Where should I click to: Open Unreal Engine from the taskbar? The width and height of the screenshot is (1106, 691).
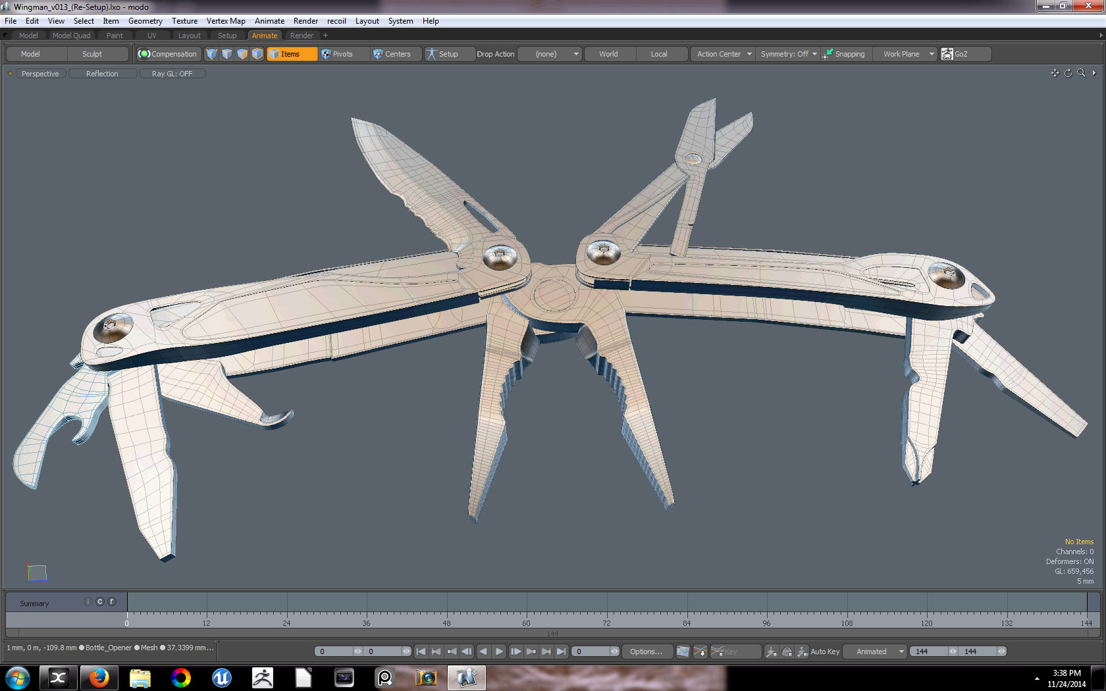coord(221,677)
